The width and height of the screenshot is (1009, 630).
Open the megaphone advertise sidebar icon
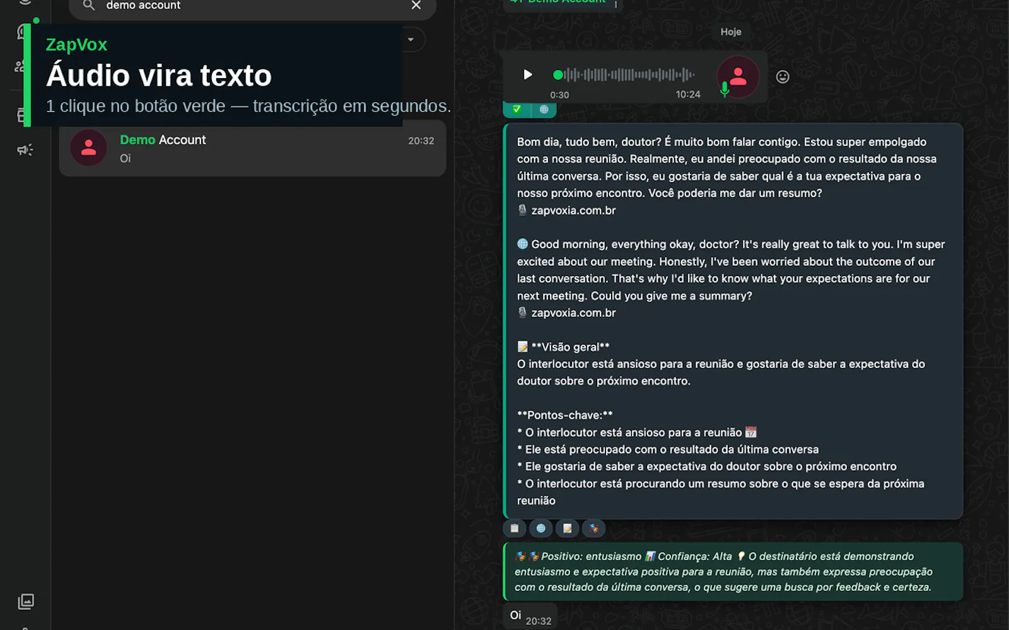point(25,150)
